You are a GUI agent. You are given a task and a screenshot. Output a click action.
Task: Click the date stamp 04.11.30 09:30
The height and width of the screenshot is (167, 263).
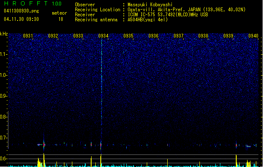click(x=21, y=19)
